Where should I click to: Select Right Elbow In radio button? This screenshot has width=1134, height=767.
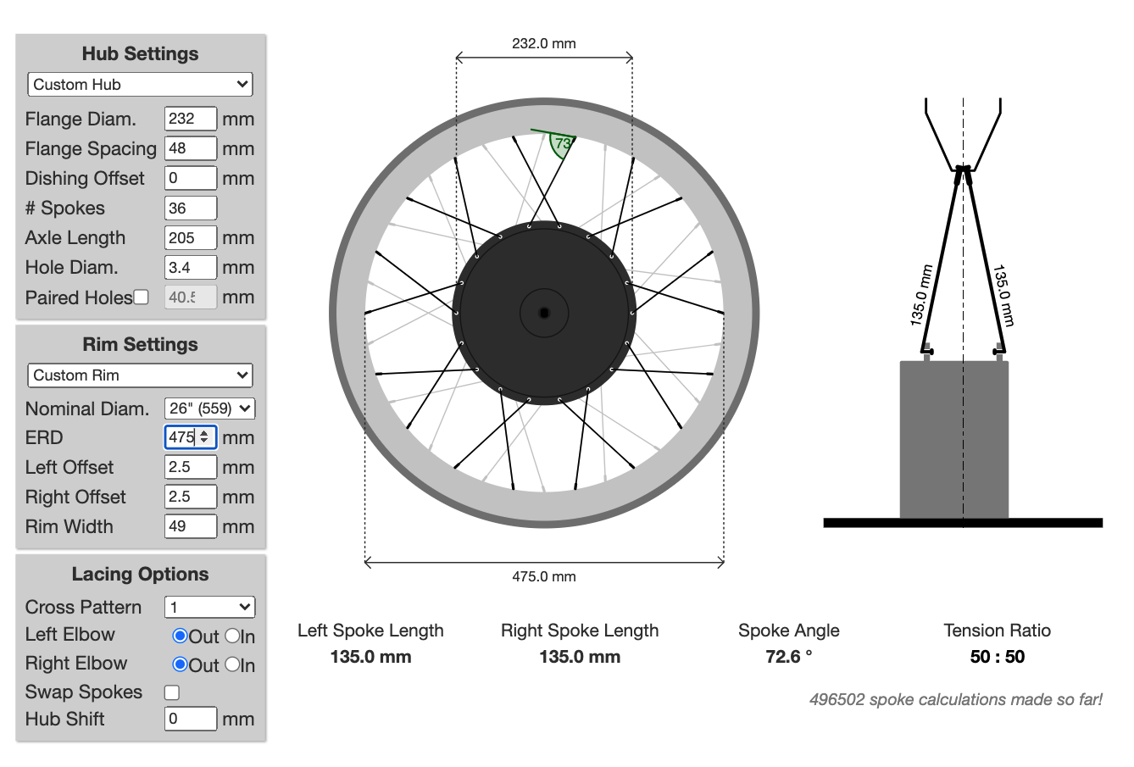(231, 664)
